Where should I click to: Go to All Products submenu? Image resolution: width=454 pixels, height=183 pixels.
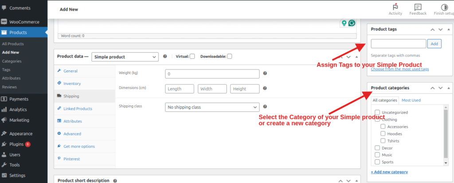point(13,44)
